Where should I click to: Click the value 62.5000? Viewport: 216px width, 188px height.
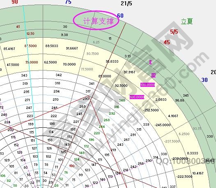tap(51, 62)
